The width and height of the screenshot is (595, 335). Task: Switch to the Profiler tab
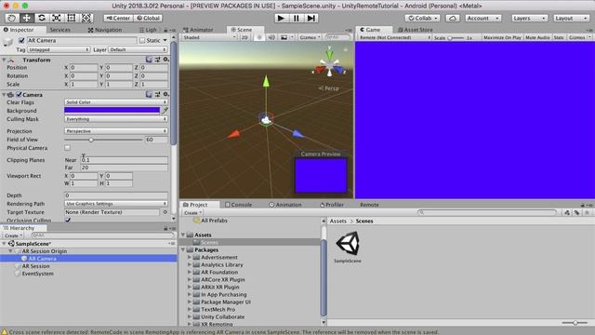click(332, 205)
